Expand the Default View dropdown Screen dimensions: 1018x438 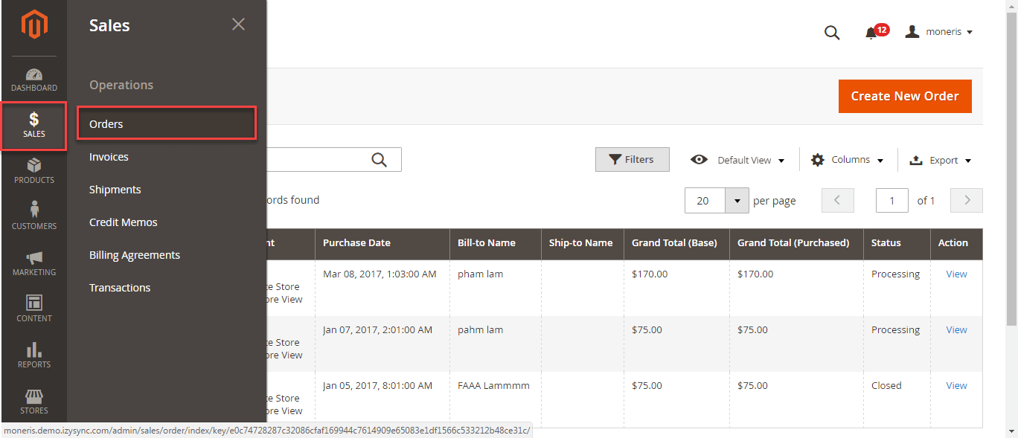pos(738,160)
